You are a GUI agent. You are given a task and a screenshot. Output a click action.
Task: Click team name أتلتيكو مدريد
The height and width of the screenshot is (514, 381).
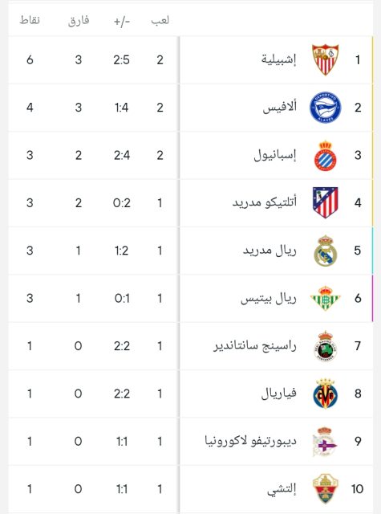(x=265, y=202)
